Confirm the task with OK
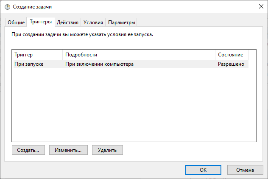 tap(203, 170)
